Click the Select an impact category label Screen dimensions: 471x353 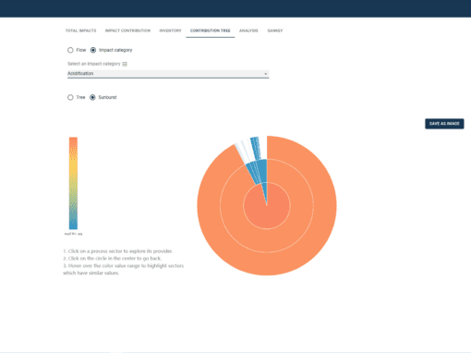coord(94,64)
